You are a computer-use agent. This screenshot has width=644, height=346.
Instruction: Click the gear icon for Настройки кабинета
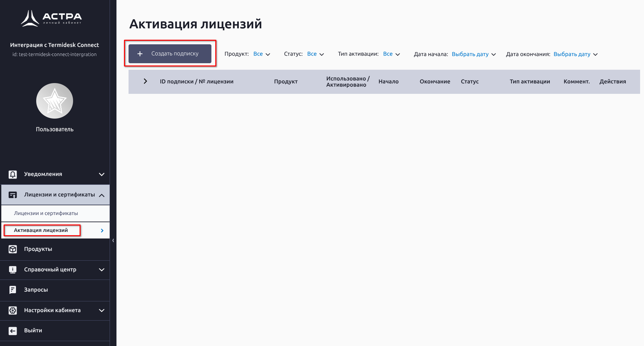(x=13, y=310)
